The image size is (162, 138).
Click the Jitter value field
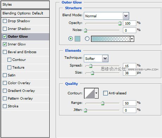[x=130, y=110]
